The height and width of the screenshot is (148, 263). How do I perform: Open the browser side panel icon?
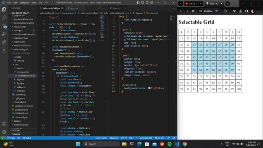246,11
